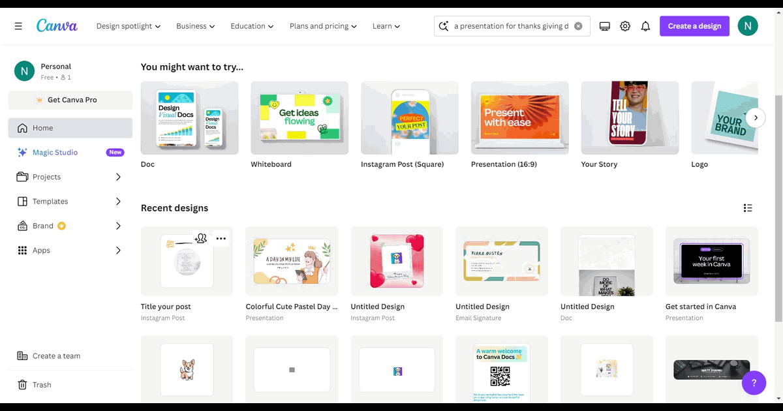Open the desktop app download icon
This screenshot has height=411, width=783.
coord(605,26)
